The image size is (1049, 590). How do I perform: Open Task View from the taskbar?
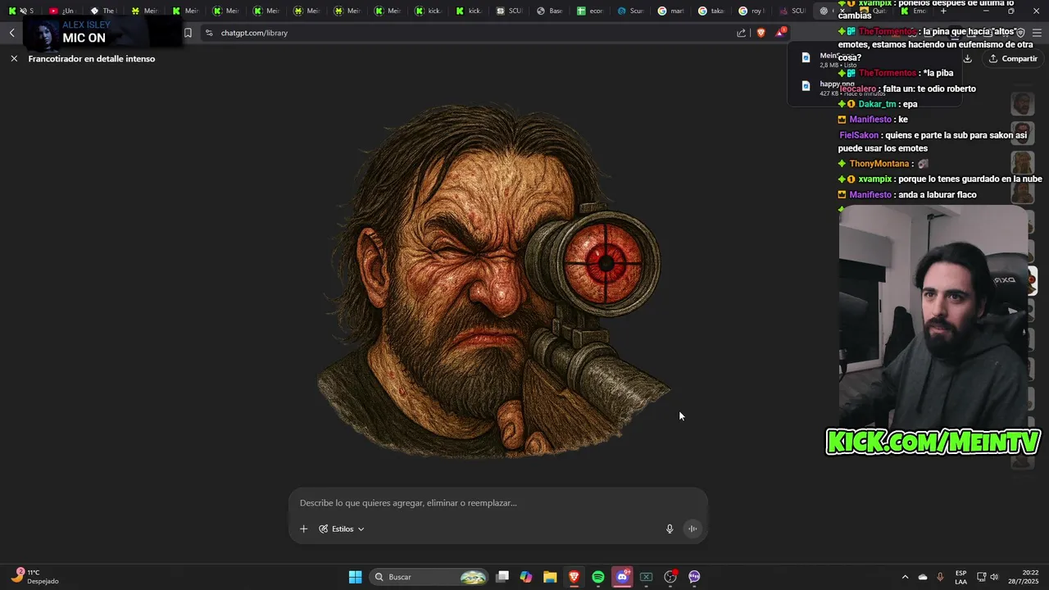tap(502, 577)
